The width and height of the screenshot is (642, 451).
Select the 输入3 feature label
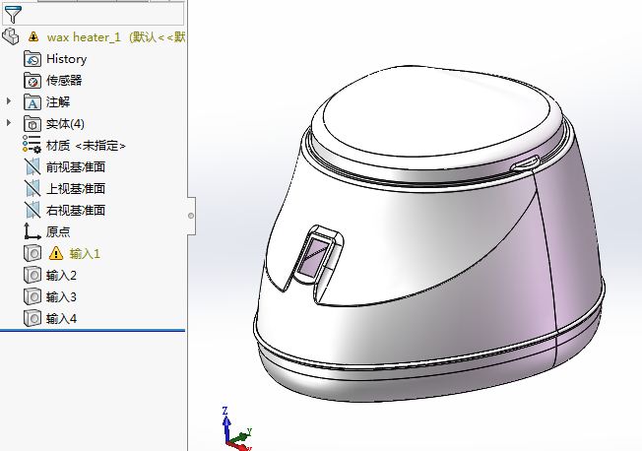[x=61, y=297]
